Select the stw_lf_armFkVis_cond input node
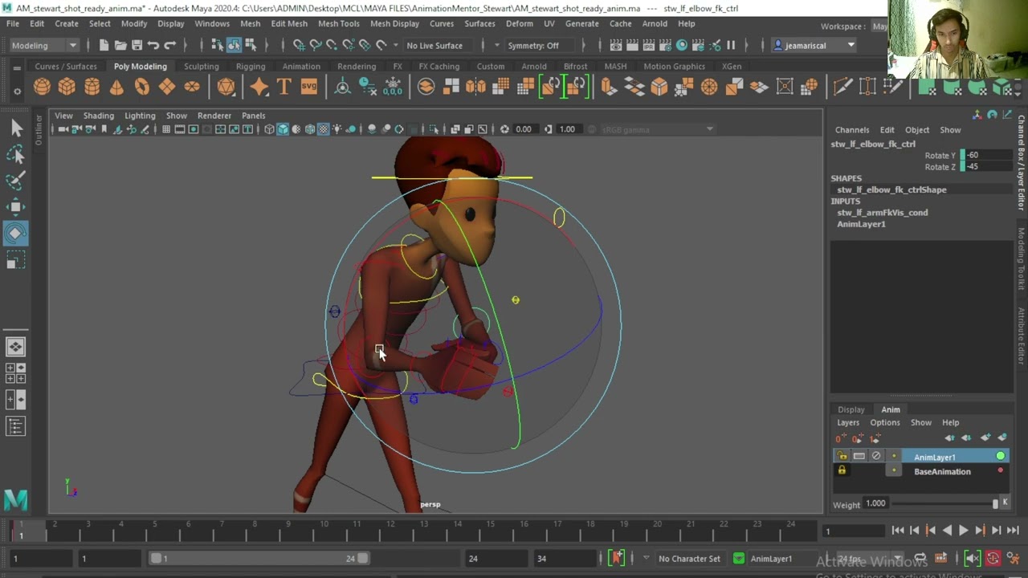The width and height of the screenshot is (1028, 578). click(883, 213)
